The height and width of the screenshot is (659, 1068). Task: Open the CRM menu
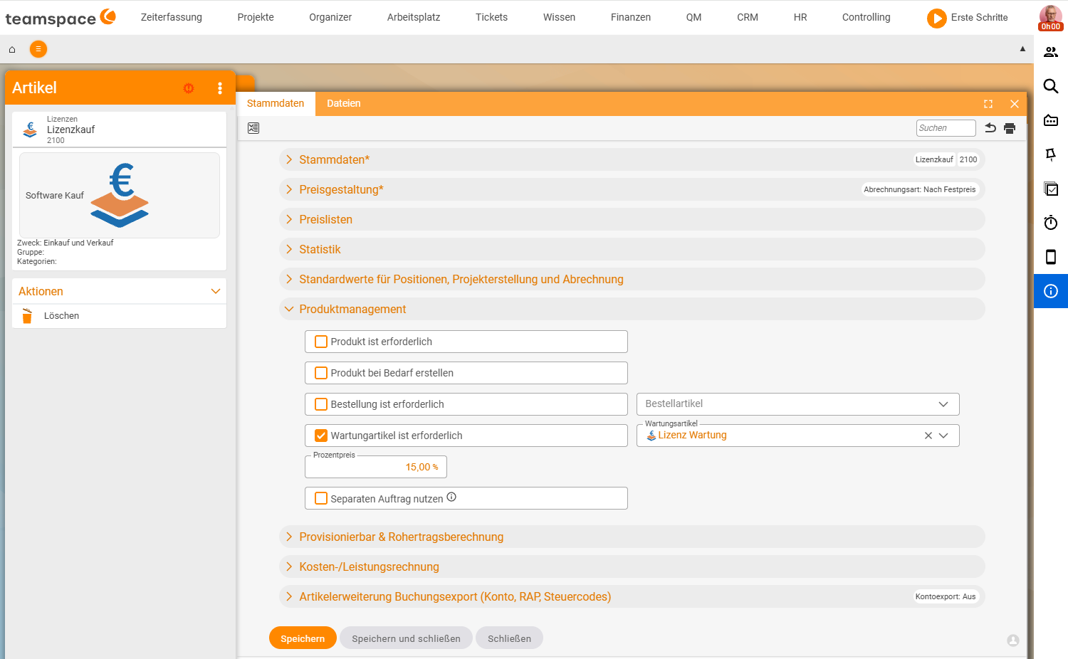point(748,17)
